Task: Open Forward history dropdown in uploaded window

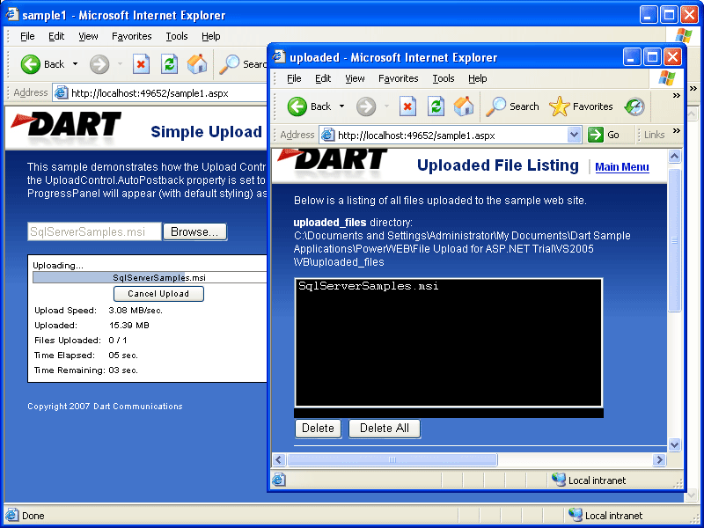Action: [x=386, y=106]
